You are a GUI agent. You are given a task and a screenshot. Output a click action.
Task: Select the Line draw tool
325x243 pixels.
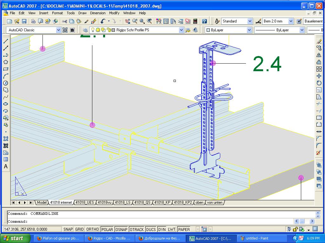(x=6, y=41)
